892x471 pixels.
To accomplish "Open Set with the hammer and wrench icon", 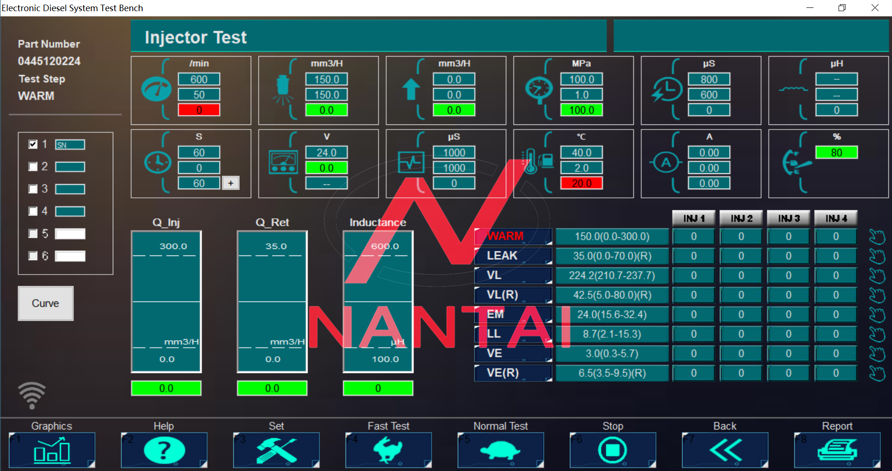I will [276, 450].
